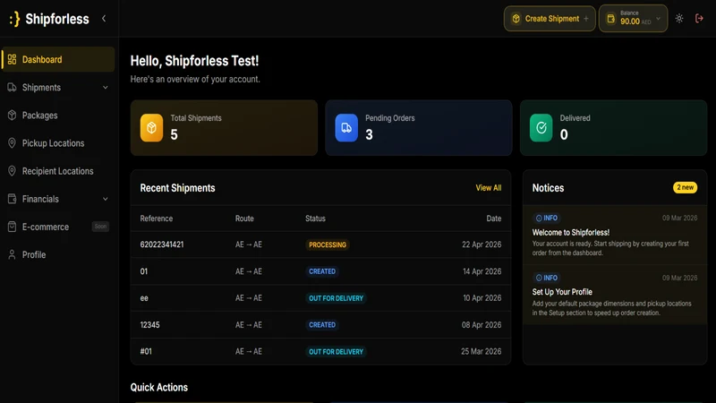Click the 25 Mar 2026 date cell
Viewport: 716px width, 403px height.
(x=481, y=351)
